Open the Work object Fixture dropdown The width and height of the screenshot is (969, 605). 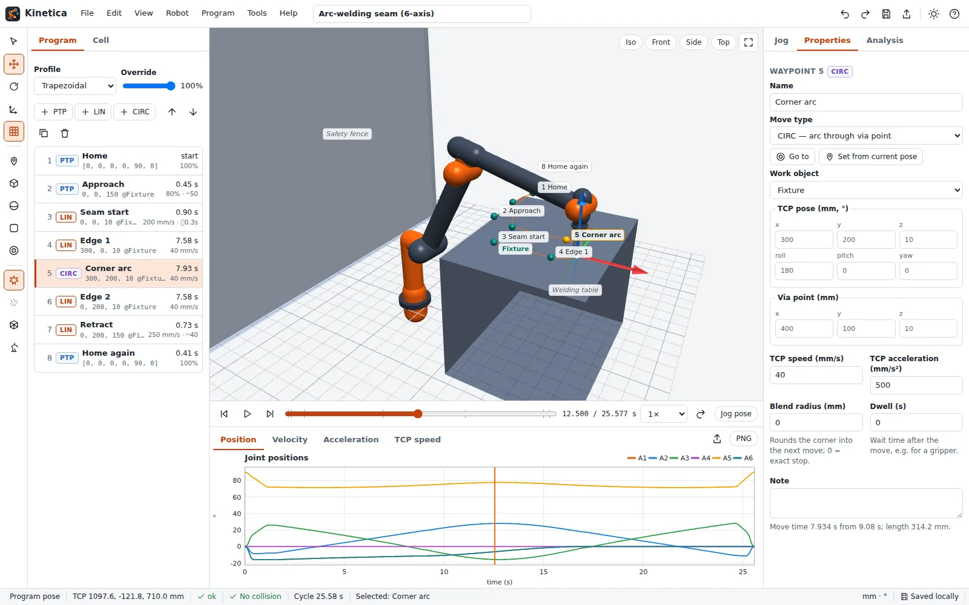[866, 190]
